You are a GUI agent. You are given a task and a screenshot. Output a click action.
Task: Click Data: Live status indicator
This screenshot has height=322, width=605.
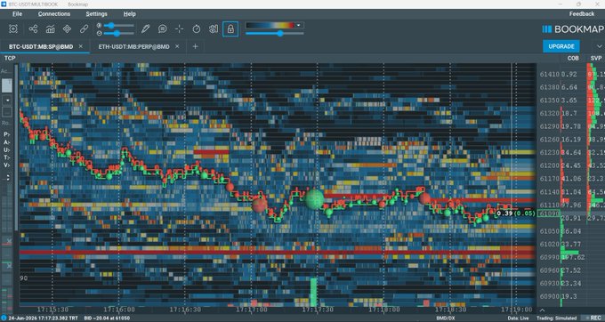tap(518, 318)
